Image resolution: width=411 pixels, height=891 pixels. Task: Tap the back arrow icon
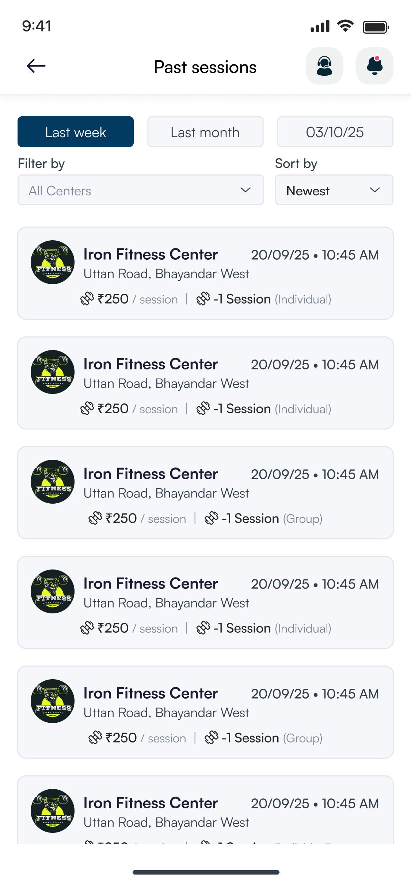tap(36, 66)
